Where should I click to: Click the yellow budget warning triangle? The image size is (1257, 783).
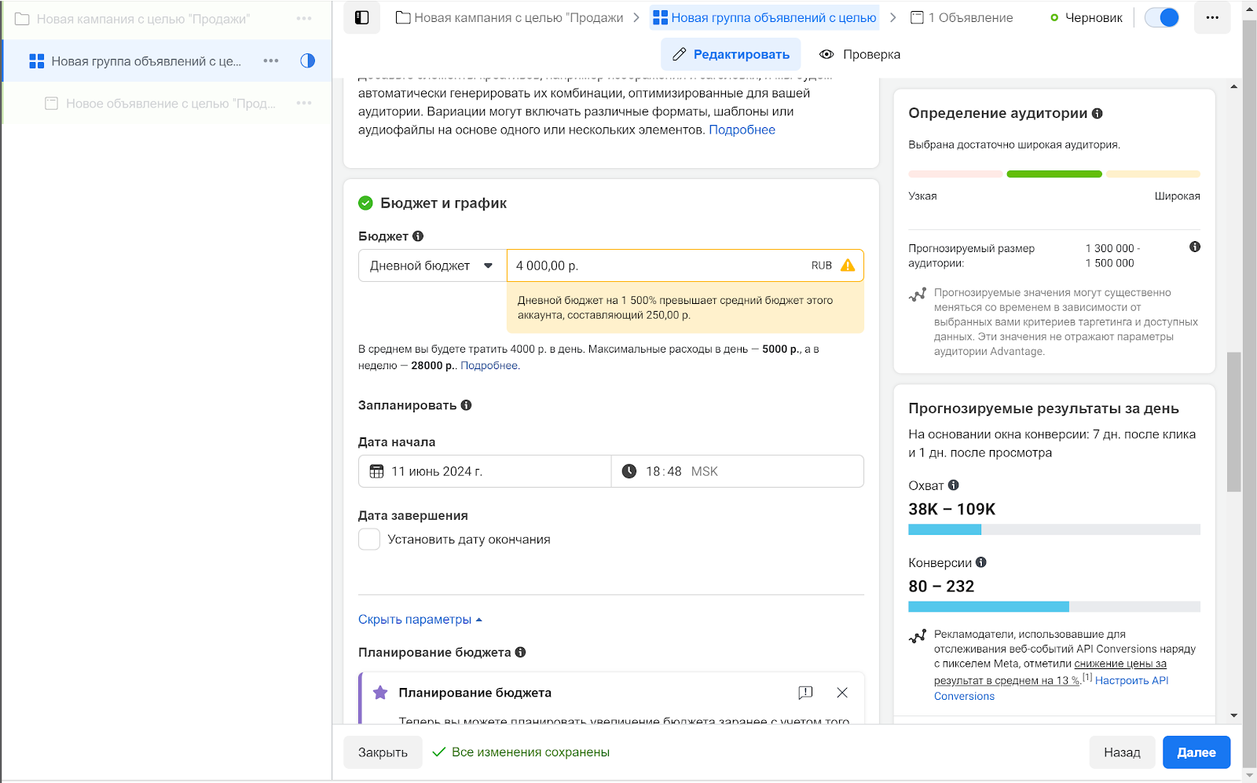pyautogui.click(x=848, y=265)
